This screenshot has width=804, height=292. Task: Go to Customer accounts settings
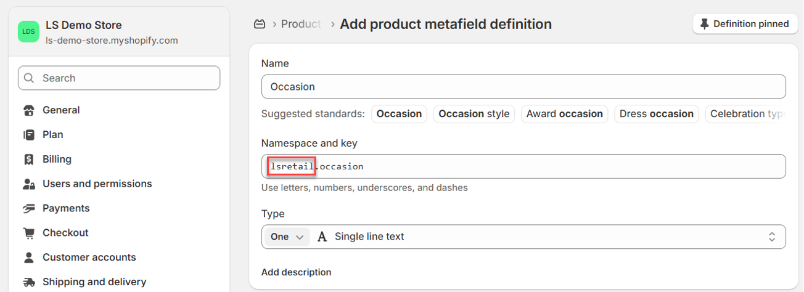(89, 257)
